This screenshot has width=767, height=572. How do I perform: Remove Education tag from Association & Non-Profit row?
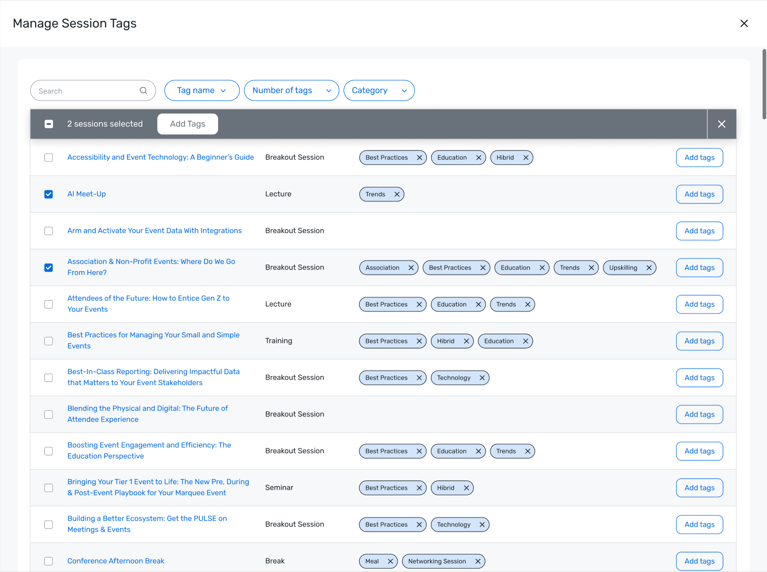pos(542,268)
